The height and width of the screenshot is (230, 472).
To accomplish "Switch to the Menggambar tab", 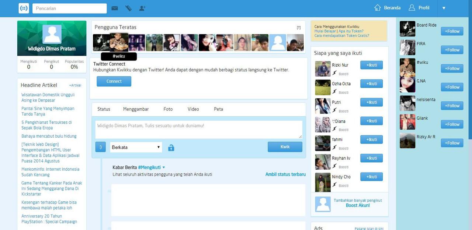I will tap(136, 109).
